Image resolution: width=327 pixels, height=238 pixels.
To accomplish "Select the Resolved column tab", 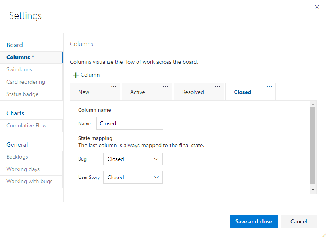I will pos(199,92).
